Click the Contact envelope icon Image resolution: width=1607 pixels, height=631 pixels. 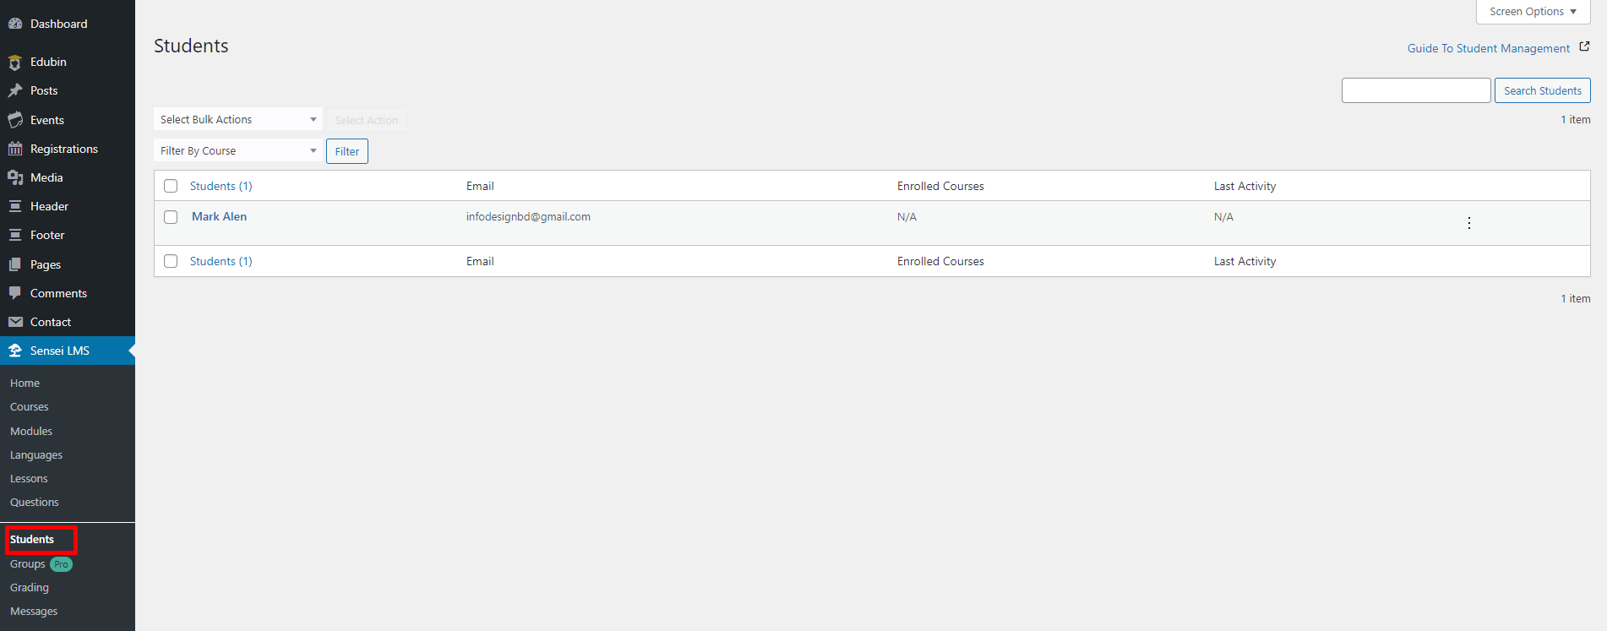coord(15,322)
